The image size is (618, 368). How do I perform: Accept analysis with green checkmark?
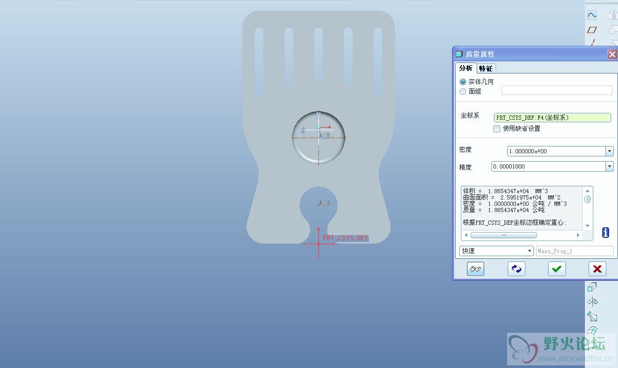click(x=557, y=269)
